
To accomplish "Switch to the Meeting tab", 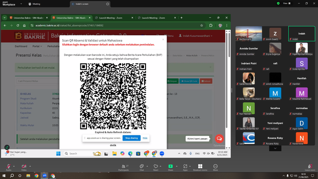I will pos(34,4).
